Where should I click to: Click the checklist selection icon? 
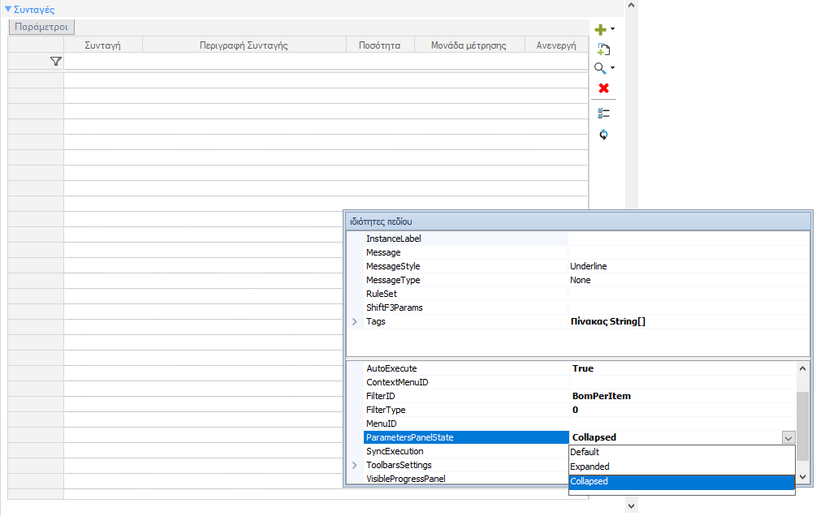(x=603, y=113)
